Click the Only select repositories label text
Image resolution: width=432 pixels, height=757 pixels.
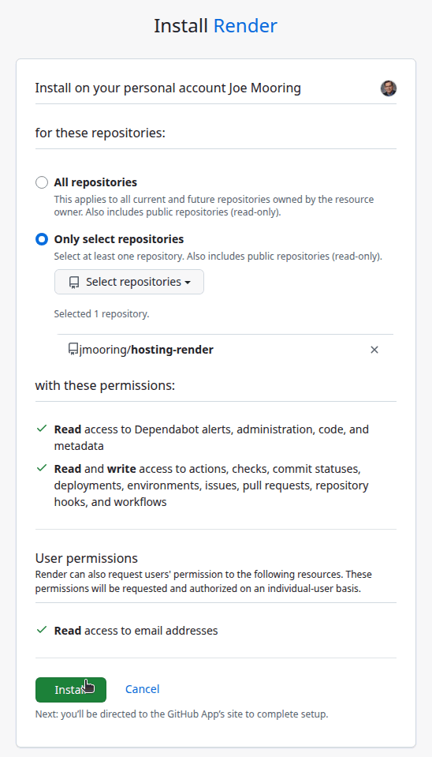118,239
